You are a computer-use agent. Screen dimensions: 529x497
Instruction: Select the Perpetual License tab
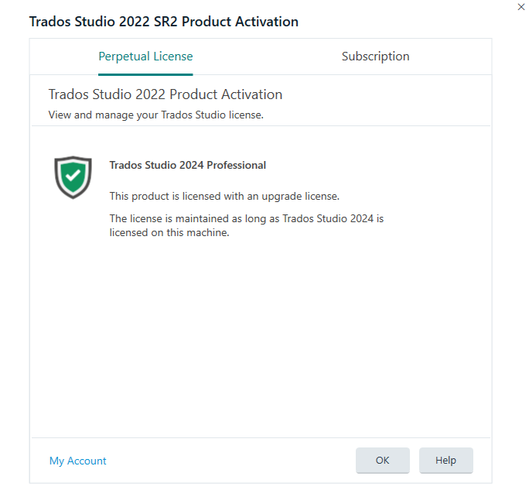(x=145, y=57)
